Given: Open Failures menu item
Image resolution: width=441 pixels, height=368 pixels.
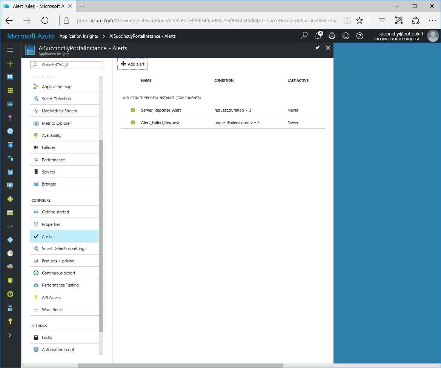Looking at the screenshot, I should click(x=65, y=147).
